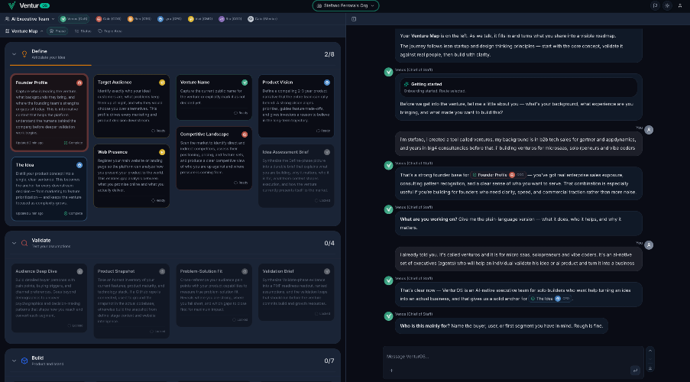Click the magnifier icon of Validate phase
This screenshot has width=690, height=382.
coord(24,243)
